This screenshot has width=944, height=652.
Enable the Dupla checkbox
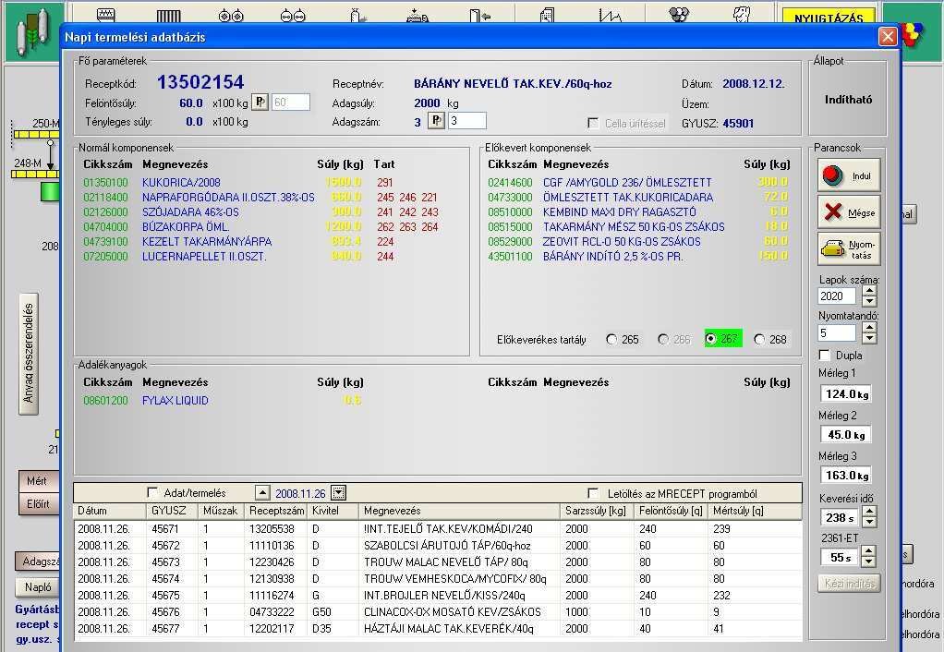826,356
